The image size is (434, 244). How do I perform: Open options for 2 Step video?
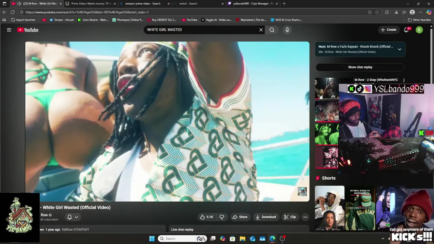[x=404, y=80]
